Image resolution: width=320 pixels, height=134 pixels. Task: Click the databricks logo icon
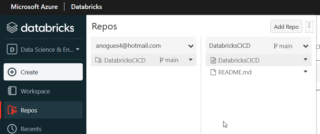(x=12, y=28)
